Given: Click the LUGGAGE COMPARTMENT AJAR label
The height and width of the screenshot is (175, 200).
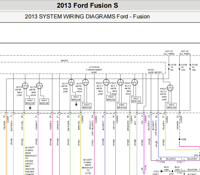Looking at the screenshot, I should tap(94, 70).
